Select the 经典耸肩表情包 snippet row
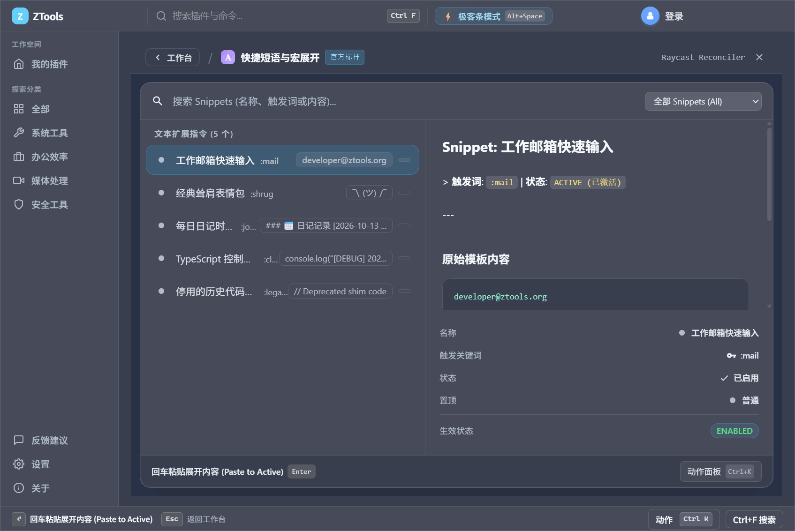 282,193
